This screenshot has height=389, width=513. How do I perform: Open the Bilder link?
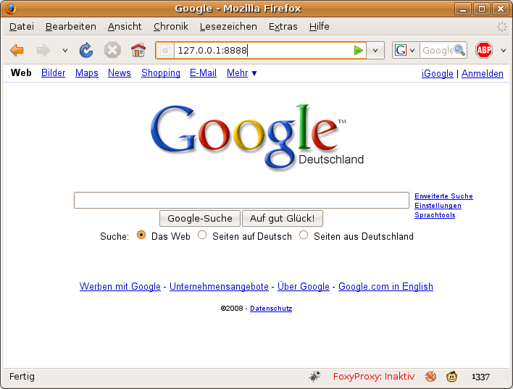[x=54, y=72]
